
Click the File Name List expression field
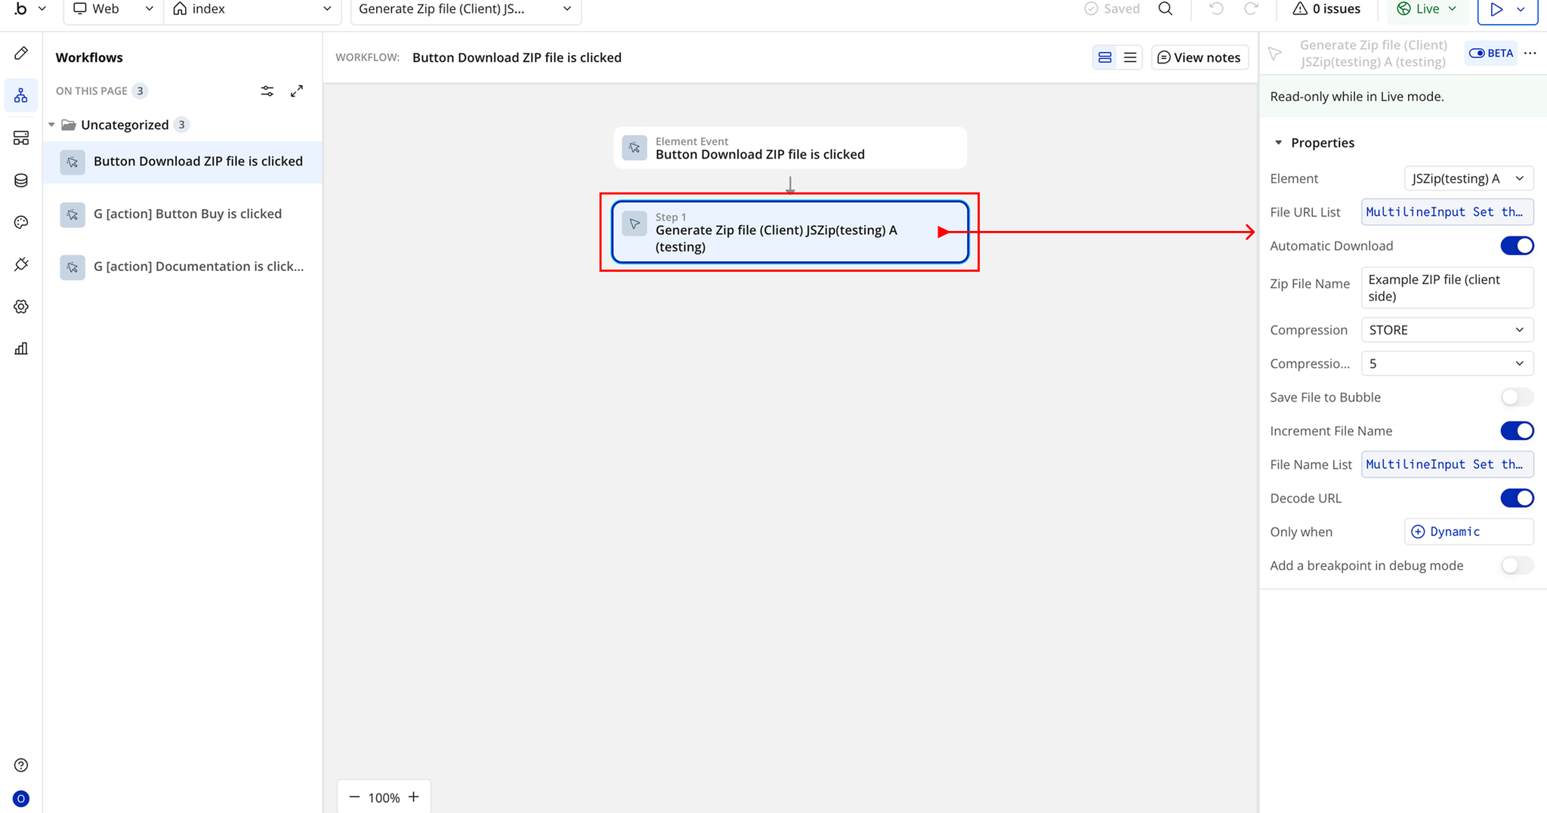click(x=1447, y=464)
